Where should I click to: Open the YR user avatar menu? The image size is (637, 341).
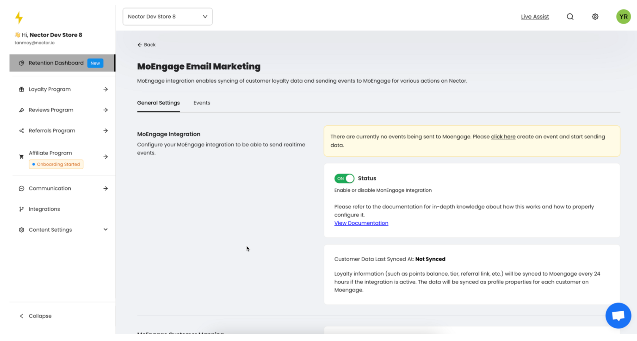[623, 17]
